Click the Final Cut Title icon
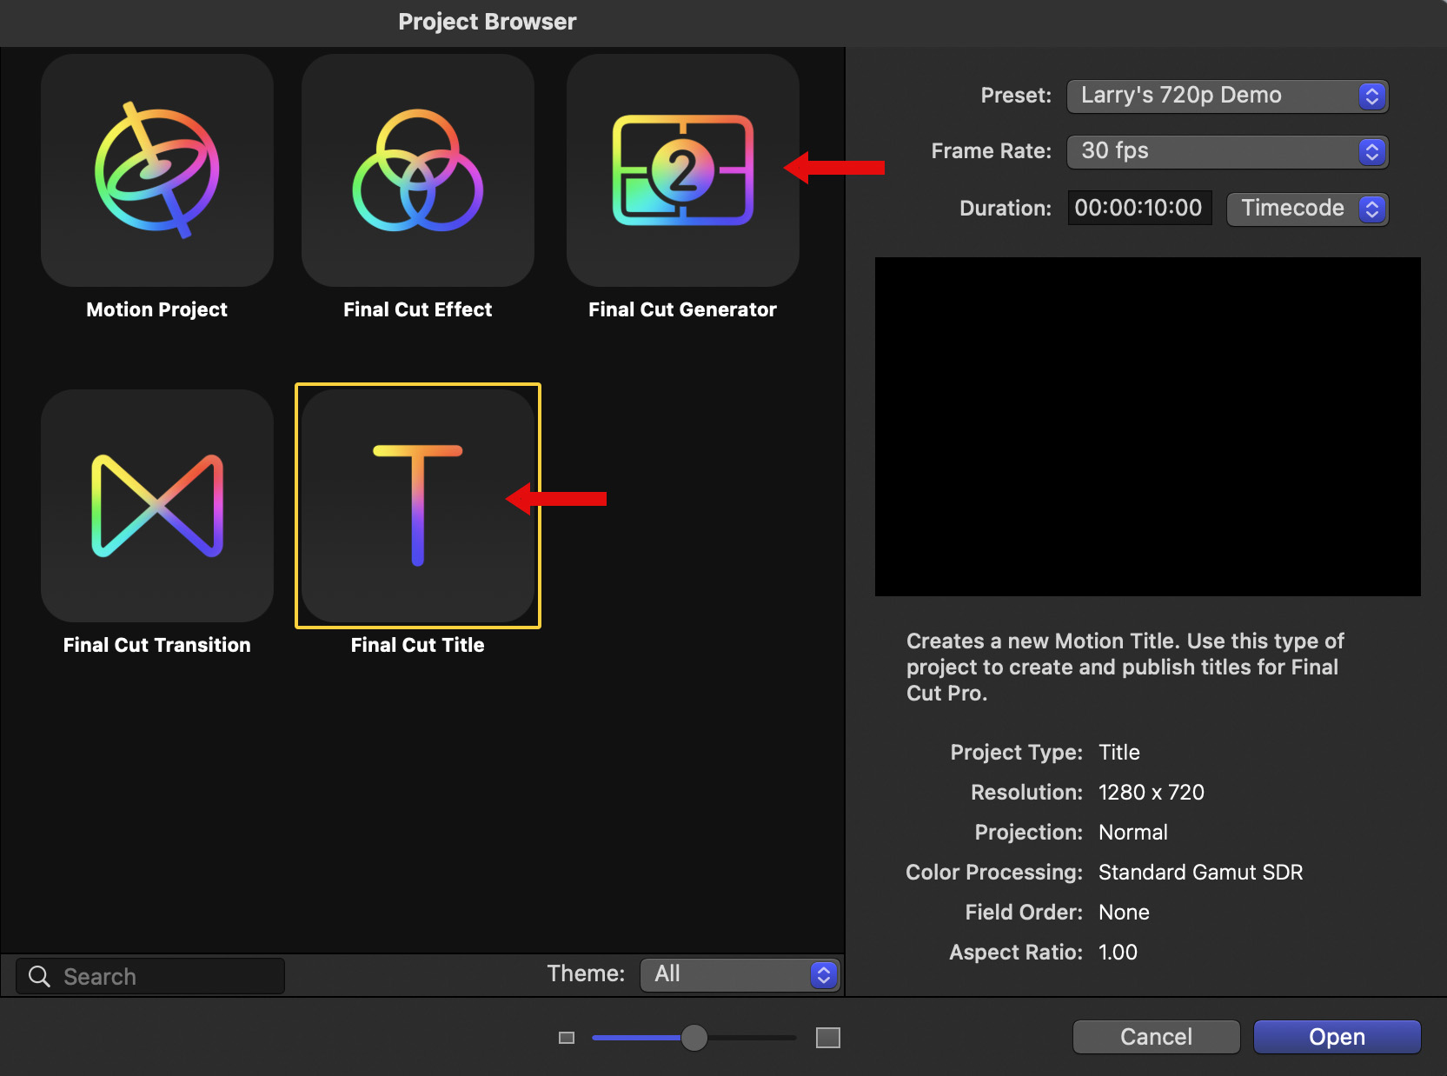 point(418,506)
